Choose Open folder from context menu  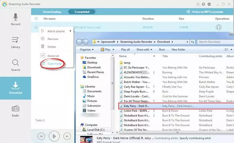[x=55, y=64]
